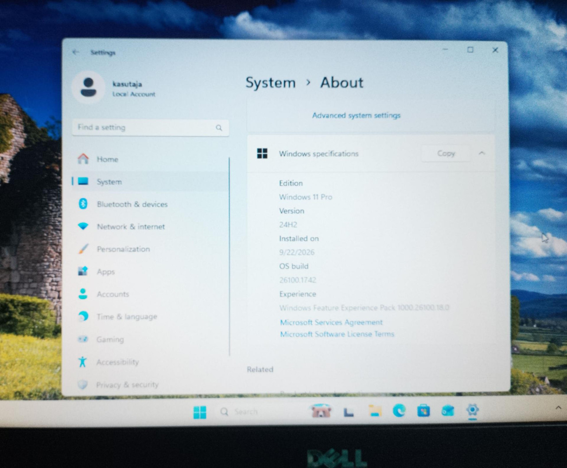Select the OS build value 26100.1742

click(x=298, y=280)
